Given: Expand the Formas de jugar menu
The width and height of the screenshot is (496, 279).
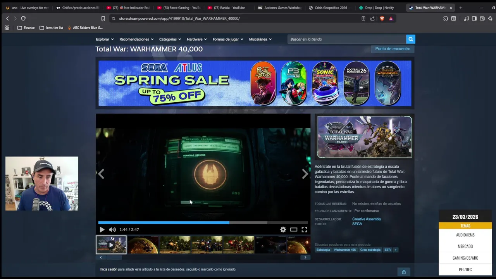Looking at the screenshot, I should point(228,39).
